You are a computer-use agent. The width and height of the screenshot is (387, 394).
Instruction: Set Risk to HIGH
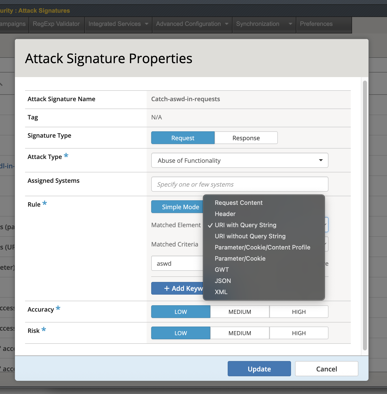point(299,333)
